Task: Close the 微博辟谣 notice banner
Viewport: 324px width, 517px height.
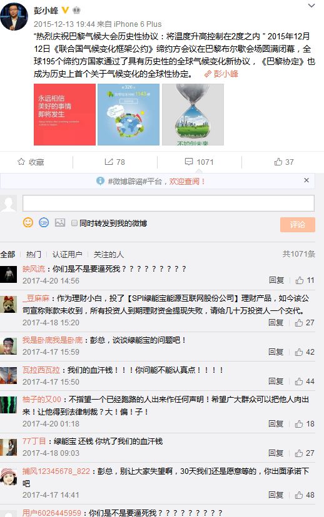Action: (306, 180)
